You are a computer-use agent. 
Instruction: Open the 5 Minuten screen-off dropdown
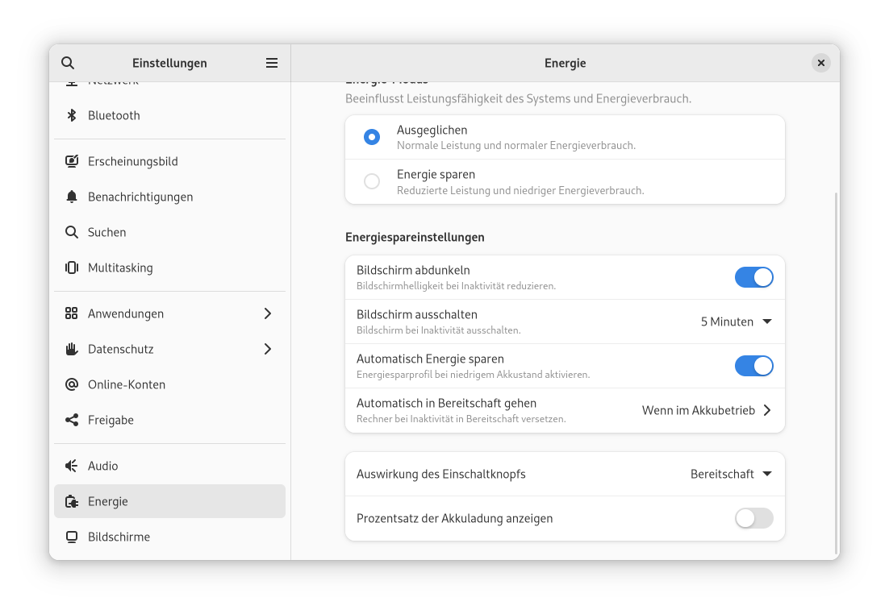(x=736, y=322)
